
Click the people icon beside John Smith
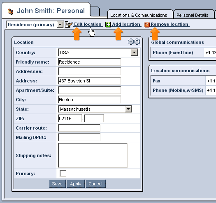10,11
